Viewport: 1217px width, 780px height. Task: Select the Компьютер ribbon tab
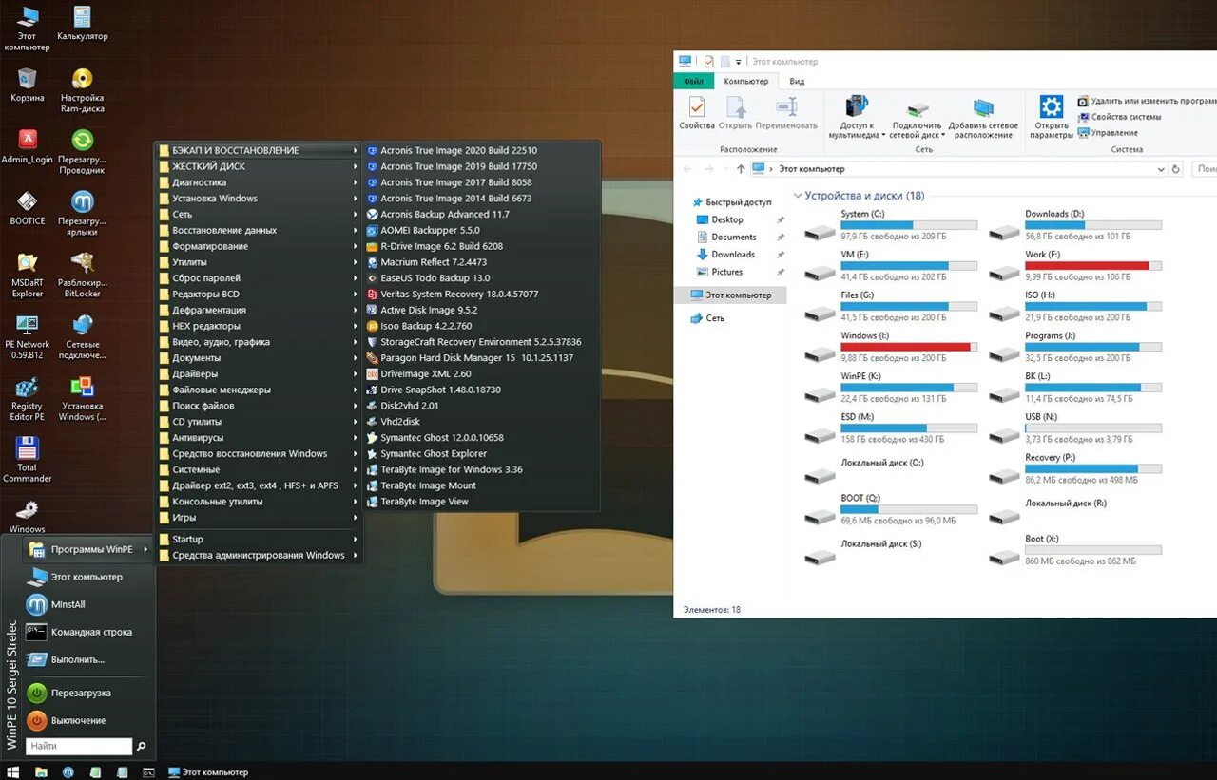746,82
